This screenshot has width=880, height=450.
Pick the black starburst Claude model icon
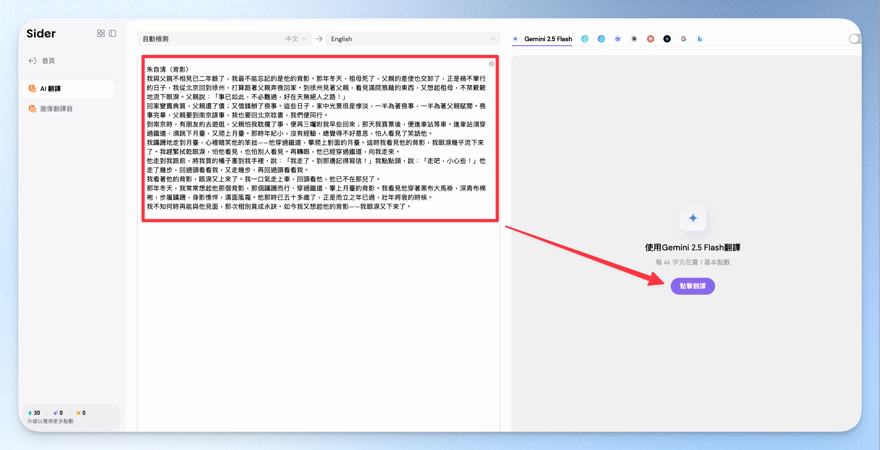click(634, 39)
